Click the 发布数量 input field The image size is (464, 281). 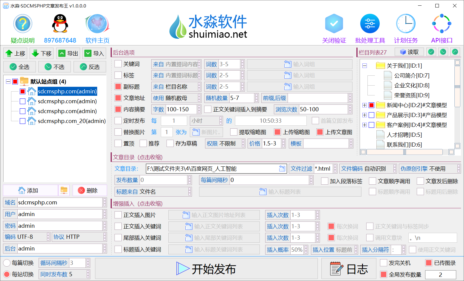pos(163,180)
